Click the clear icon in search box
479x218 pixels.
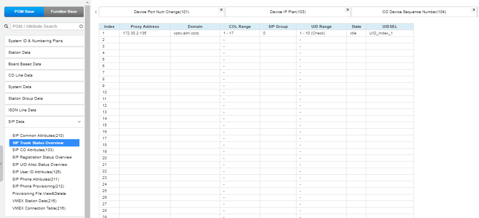coord(81,27)
